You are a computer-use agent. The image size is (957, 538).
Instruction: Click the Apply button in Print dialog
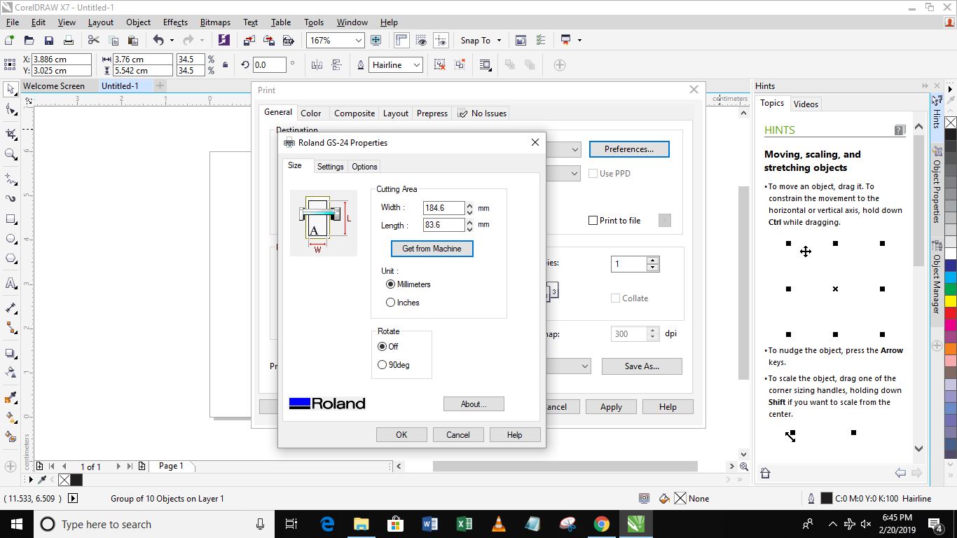point(611,407)
